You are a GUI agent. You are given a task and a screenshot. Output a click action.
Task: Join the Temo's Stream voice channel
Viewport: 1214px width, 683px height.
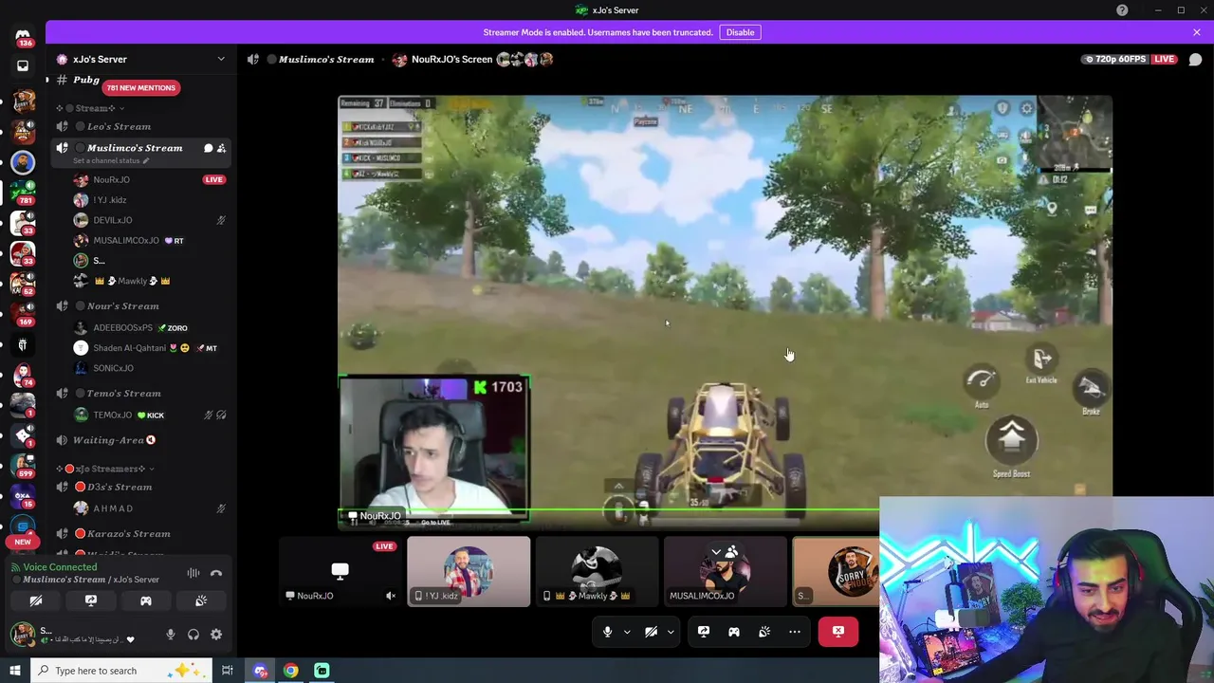(x=124, y=393)
